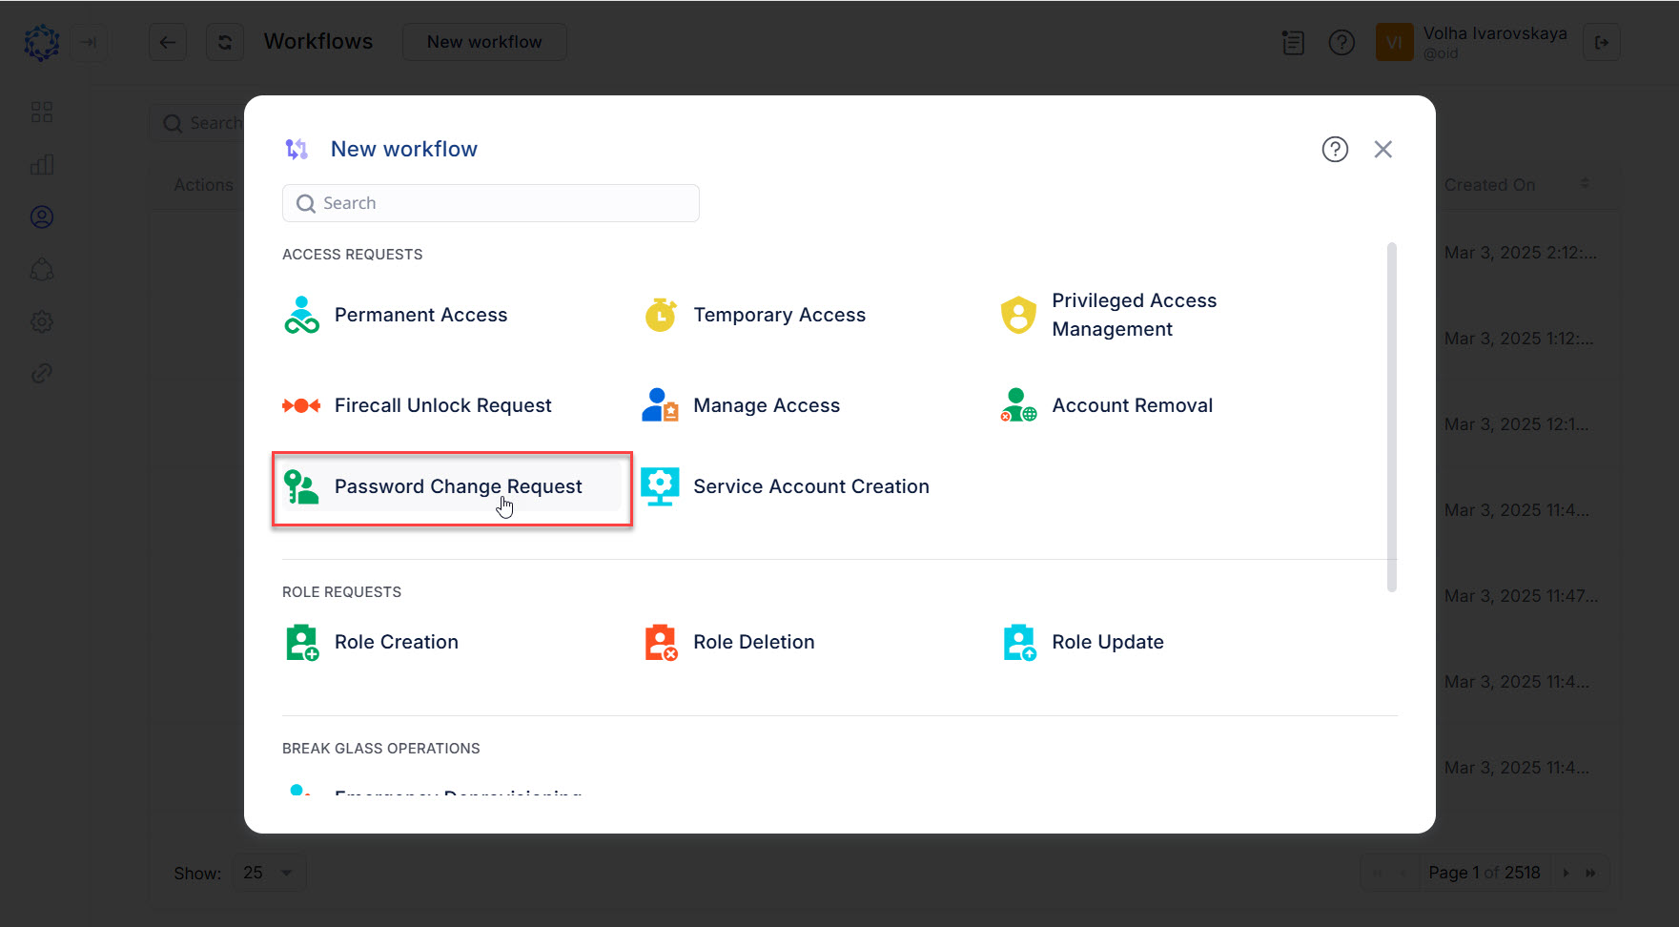Click the Temporary Access stopwatch icon

coord(660,314)
